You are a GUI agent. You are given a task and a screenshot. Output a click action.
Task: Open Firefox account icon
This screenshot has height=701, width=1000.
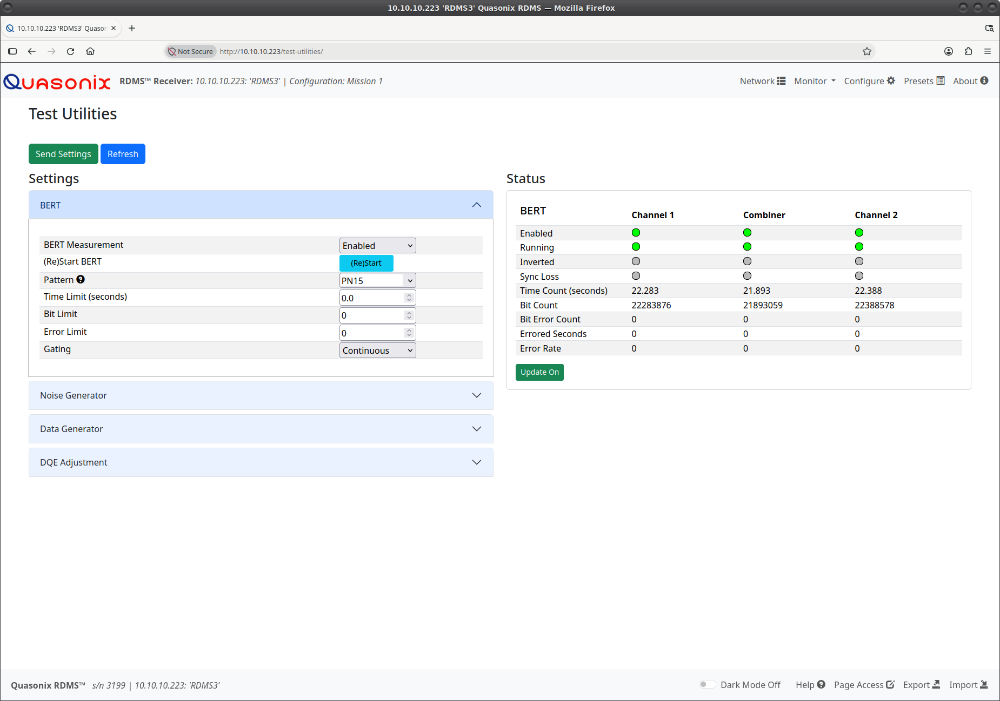[949, 51]
